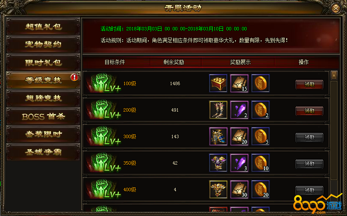Click the golden helmet reward in 400级 row
Viewport: 347px width, 216px height.
[218, 189]
